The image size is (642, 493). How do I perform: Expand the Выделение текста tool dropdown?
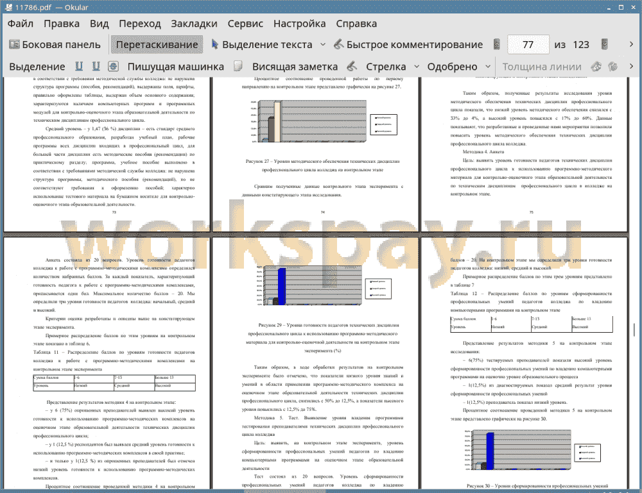coord(323,45)
